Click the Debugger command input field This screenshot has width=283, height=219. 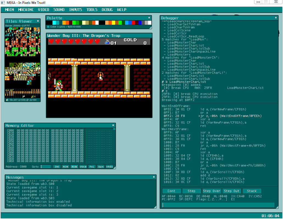pos(218,205)
